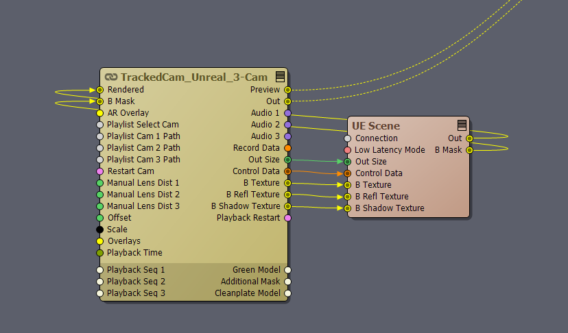The height and width of the screenshot is (333, 568).
Task: Select the orange Record Data output pin
Action: pyautogui.click(x=287, y=148)
